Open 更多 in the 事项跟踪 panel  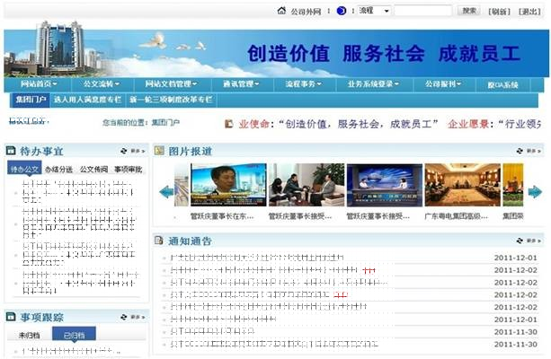pos(138,317)
